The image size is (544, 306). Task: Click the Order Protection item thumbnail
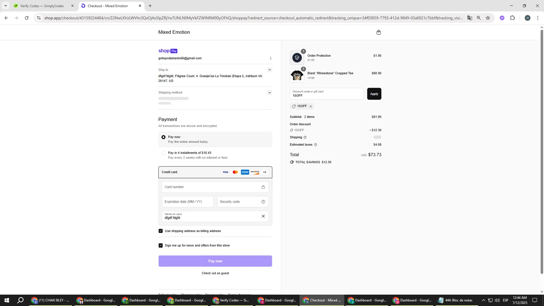click(x=297, y=58)
